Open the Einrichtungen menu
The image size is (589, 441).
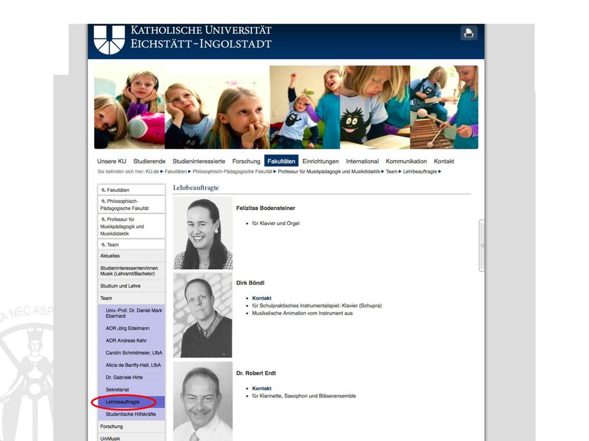(x=320, y=161)
